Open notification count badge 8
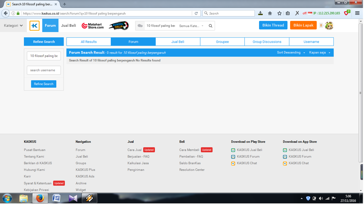 click(321, 26)
